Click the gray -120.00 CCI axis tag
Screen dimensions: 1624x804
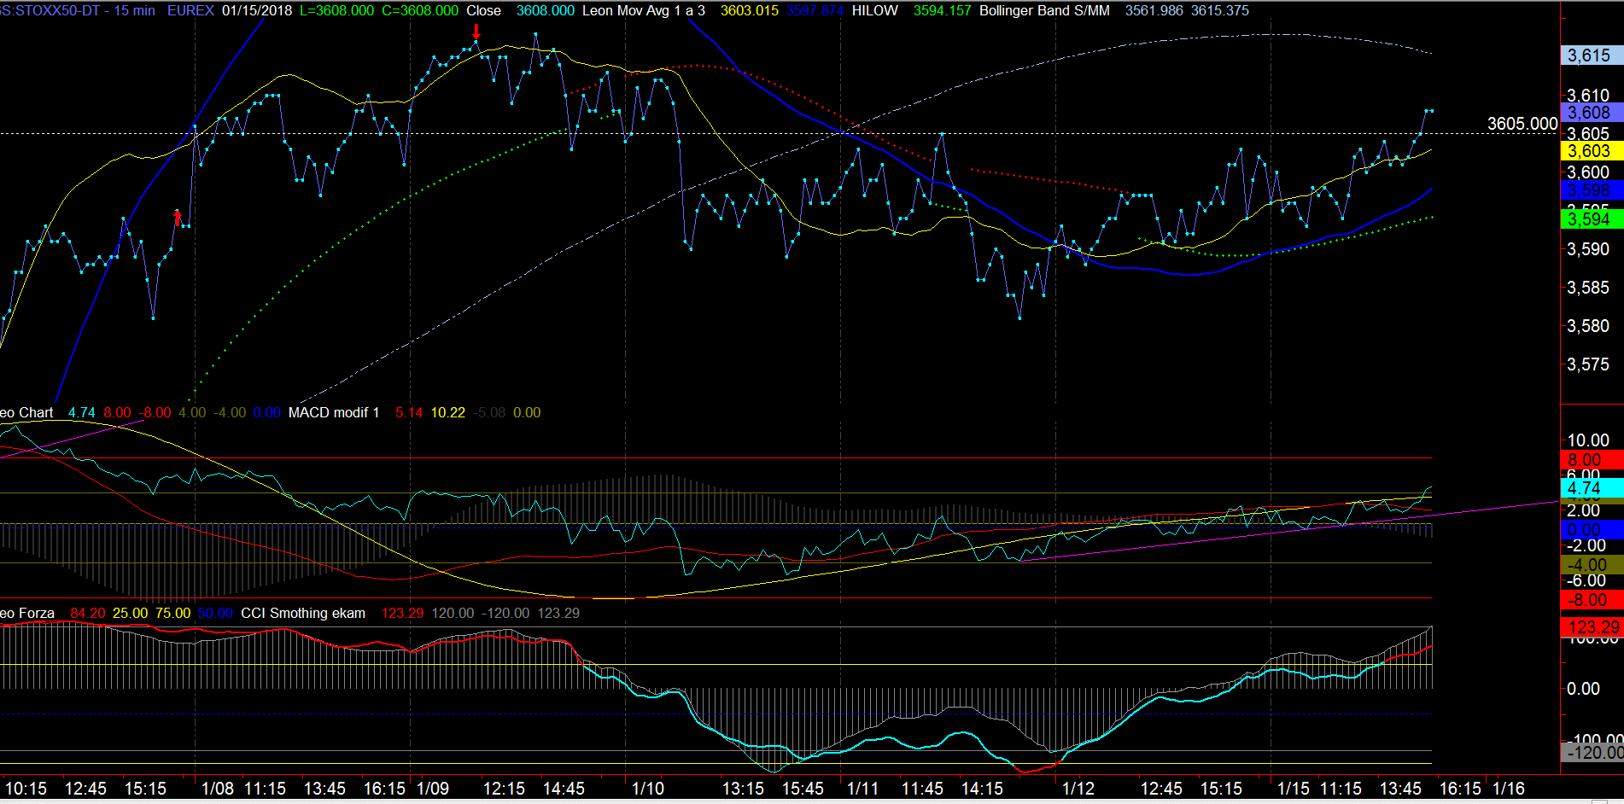1591,753
